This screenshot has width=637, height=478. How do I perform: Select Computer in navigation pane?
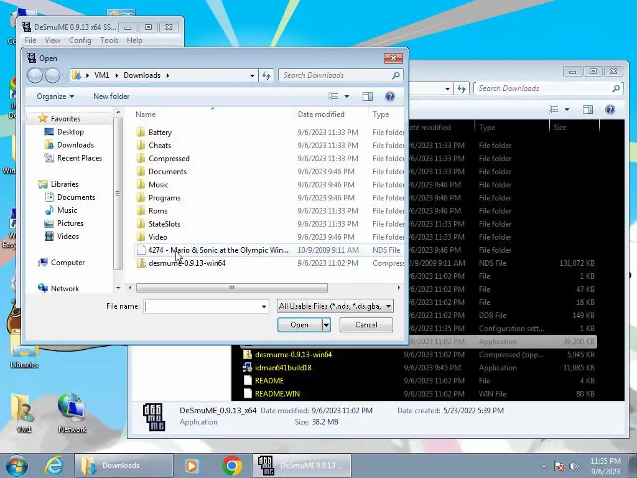click(67, 263)
